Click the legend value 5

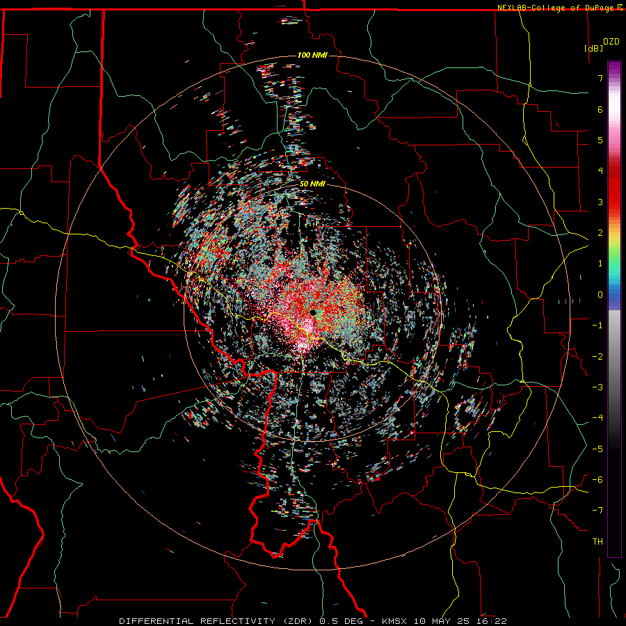pyautogui.click(x=600, y=140)
